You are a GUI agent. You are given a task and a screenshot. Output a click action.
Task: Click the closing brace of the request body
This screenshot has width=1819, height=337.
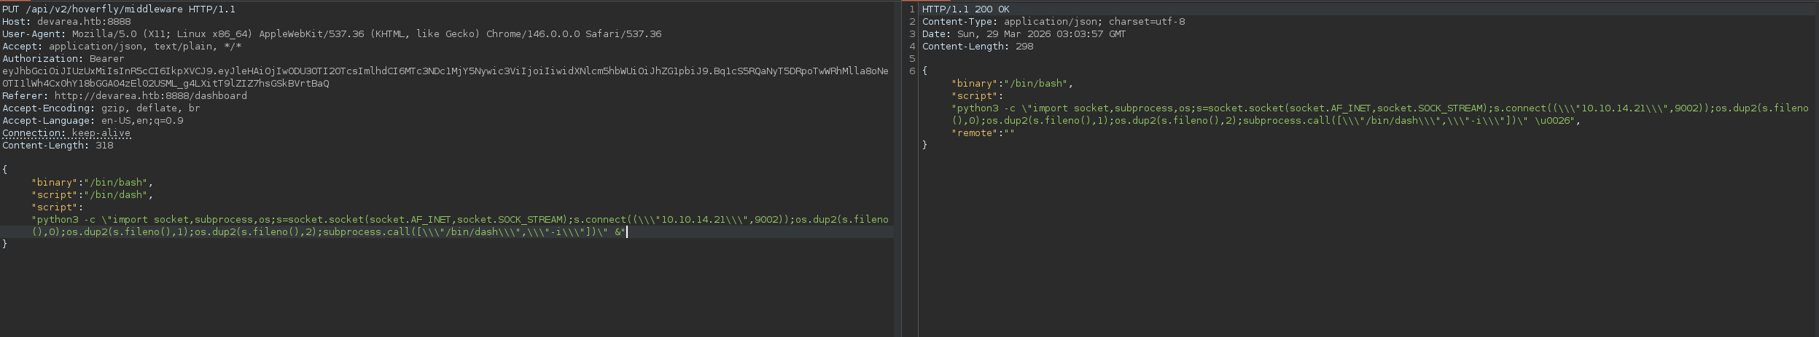5,245
